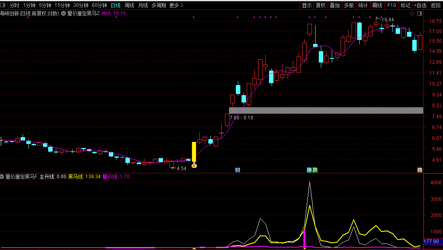Click the gray 7.66 - 8.18 gap band

pyautogui.click(x=326, y=110)
